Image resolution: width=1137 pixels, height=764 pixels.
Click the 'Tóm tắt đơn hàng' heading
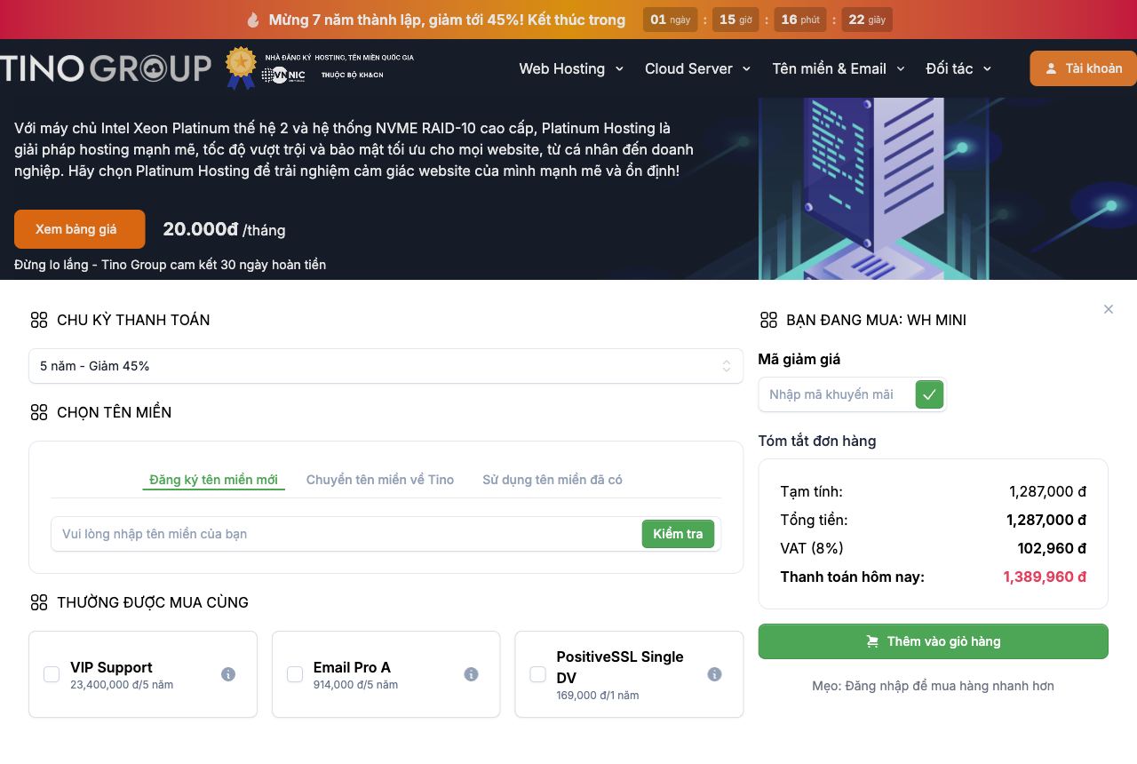816,441
